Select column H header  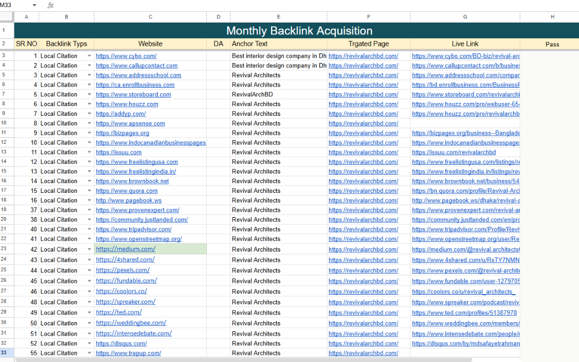coord(552,17)
